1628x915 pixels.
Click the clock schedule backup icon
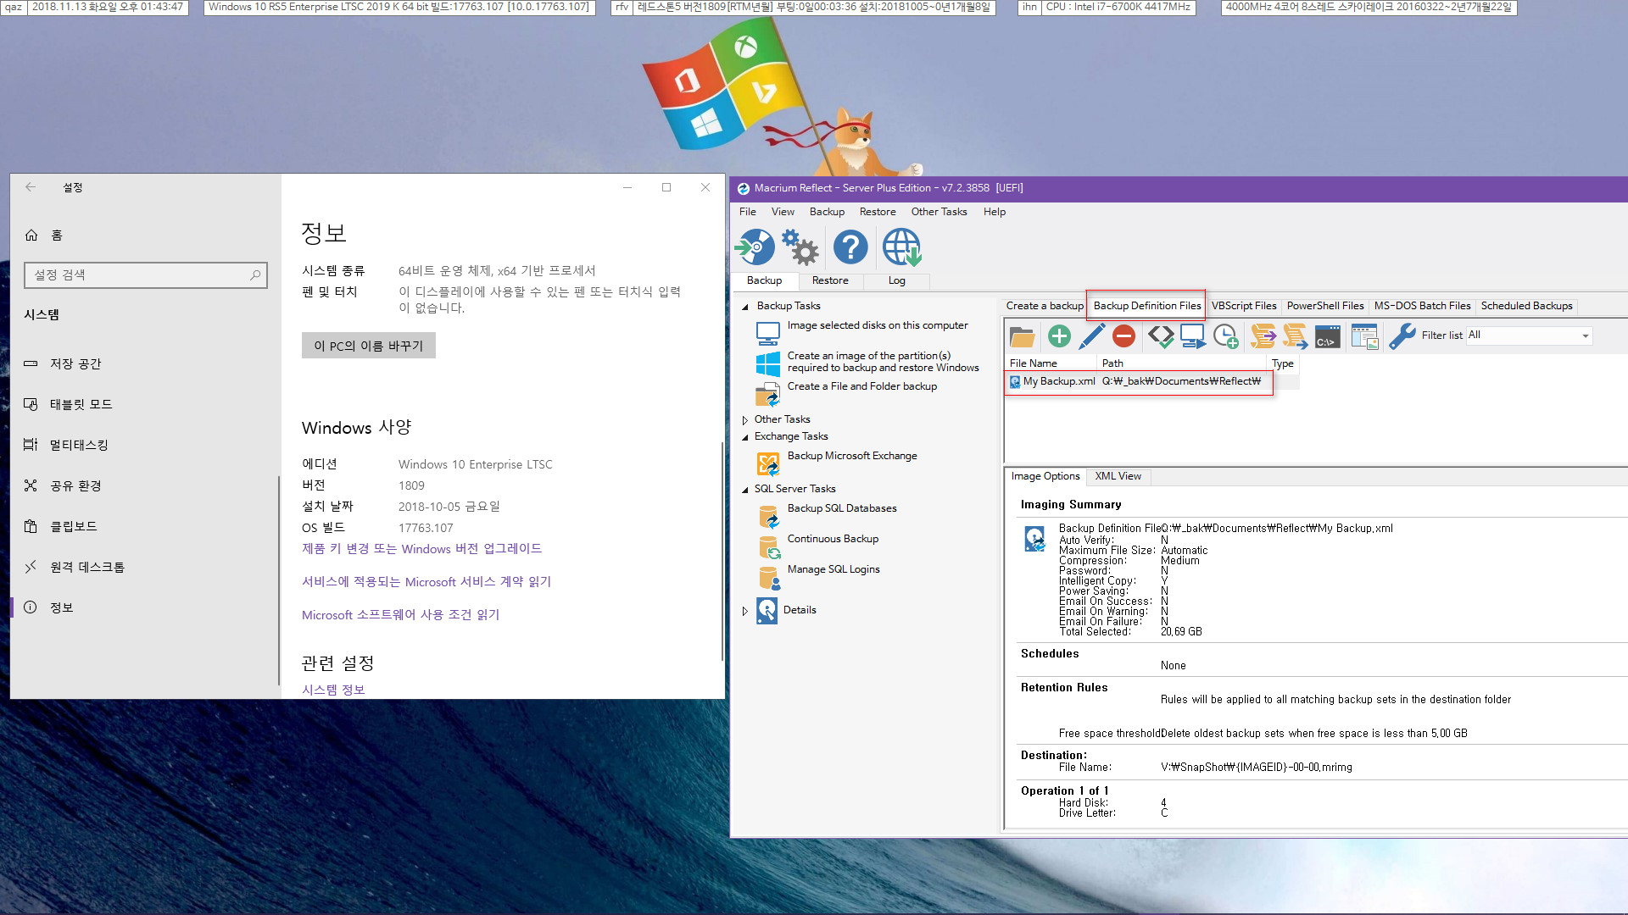pos(1226,336)
